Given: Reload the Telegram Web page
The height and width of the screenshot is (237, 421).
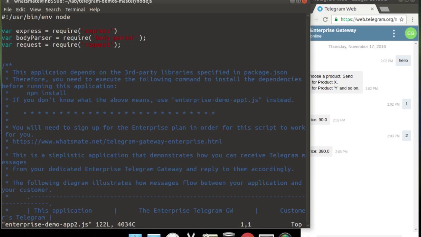Looking at the screenshot, I should (325, 19).
